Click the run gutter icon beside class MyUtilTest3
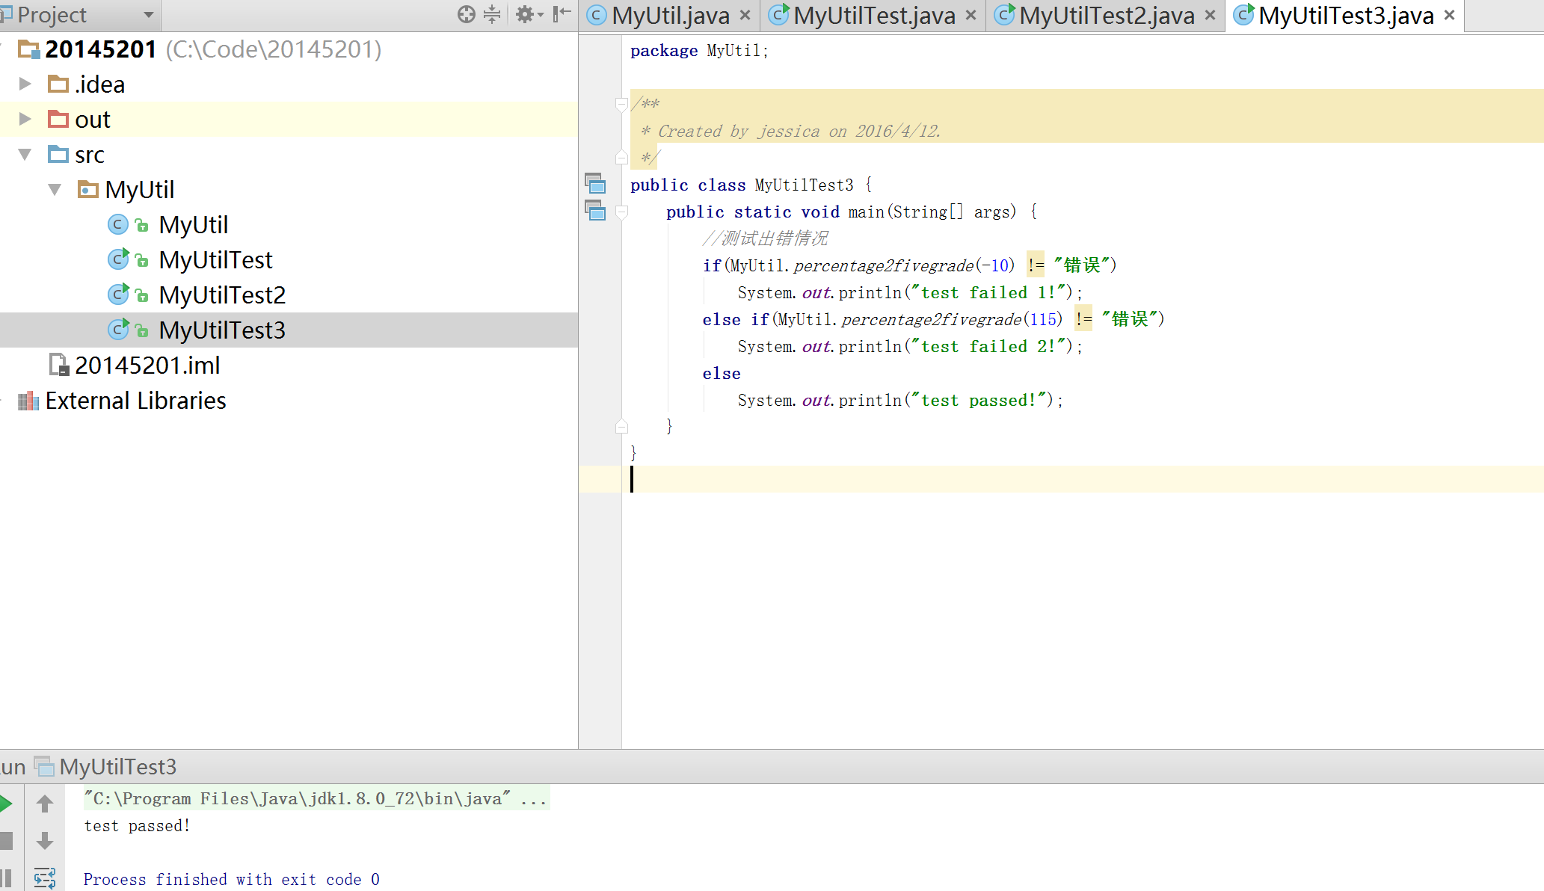Image resolution: width=1544 pixels, height=891 pixels. click(x=595, y=183)
